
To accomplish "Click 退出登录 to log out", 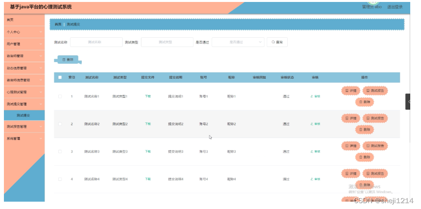I will point(395,7).
